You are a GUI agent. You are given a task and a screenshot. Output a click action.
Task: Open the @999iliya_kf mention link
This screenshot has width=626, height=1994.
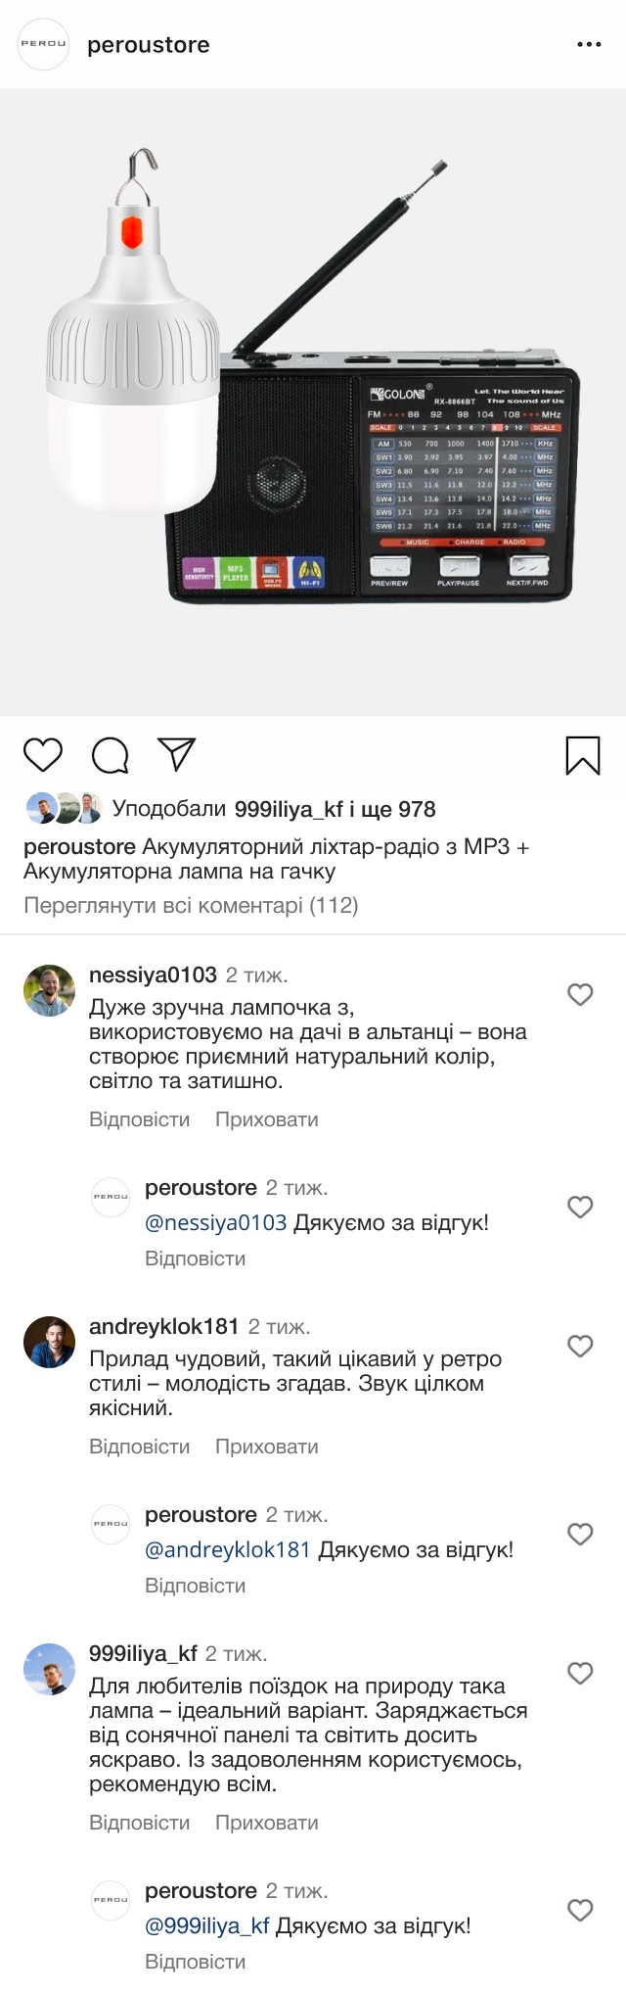[206, 1925]
